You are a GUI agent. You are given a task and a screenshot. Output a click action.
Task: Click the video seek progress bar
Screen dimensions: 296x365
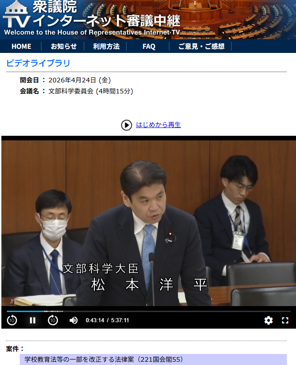point(147,311)
